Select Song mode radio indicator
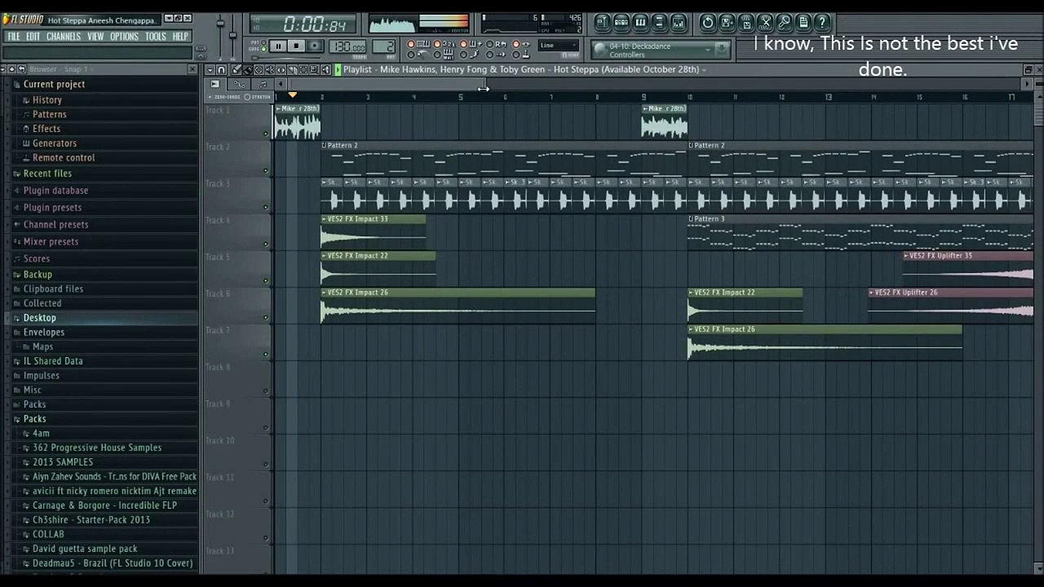Viewport: 1044px width, 587px height. [x=263, y=49]
